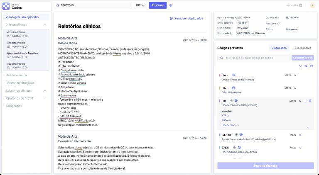Select the Diagnóstico tab
This screenshot has height=175, width=319.
(279, 48)
